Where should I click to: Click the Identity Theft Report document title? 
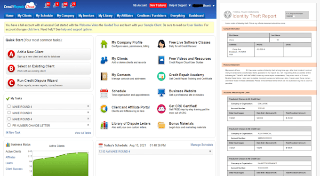(x=254, y=16)
